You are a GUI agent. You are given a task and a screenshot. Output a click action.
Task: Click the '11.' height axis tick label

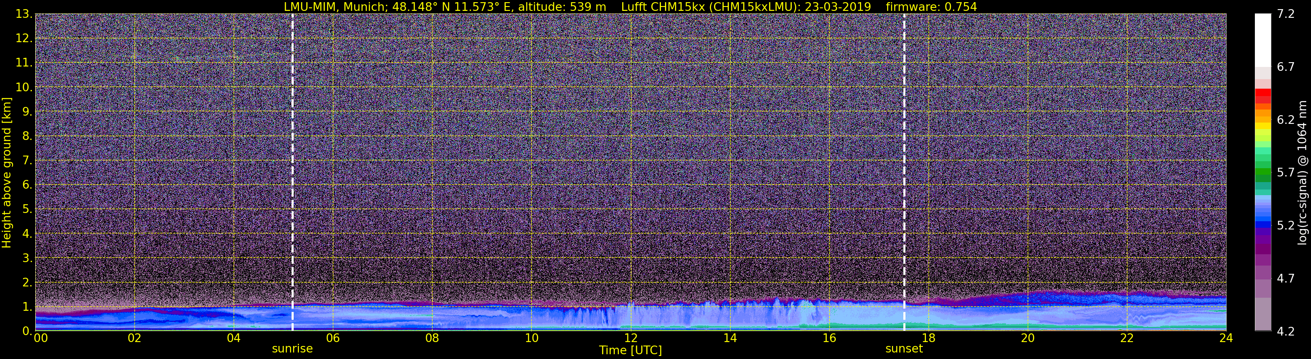pos(24,63)
